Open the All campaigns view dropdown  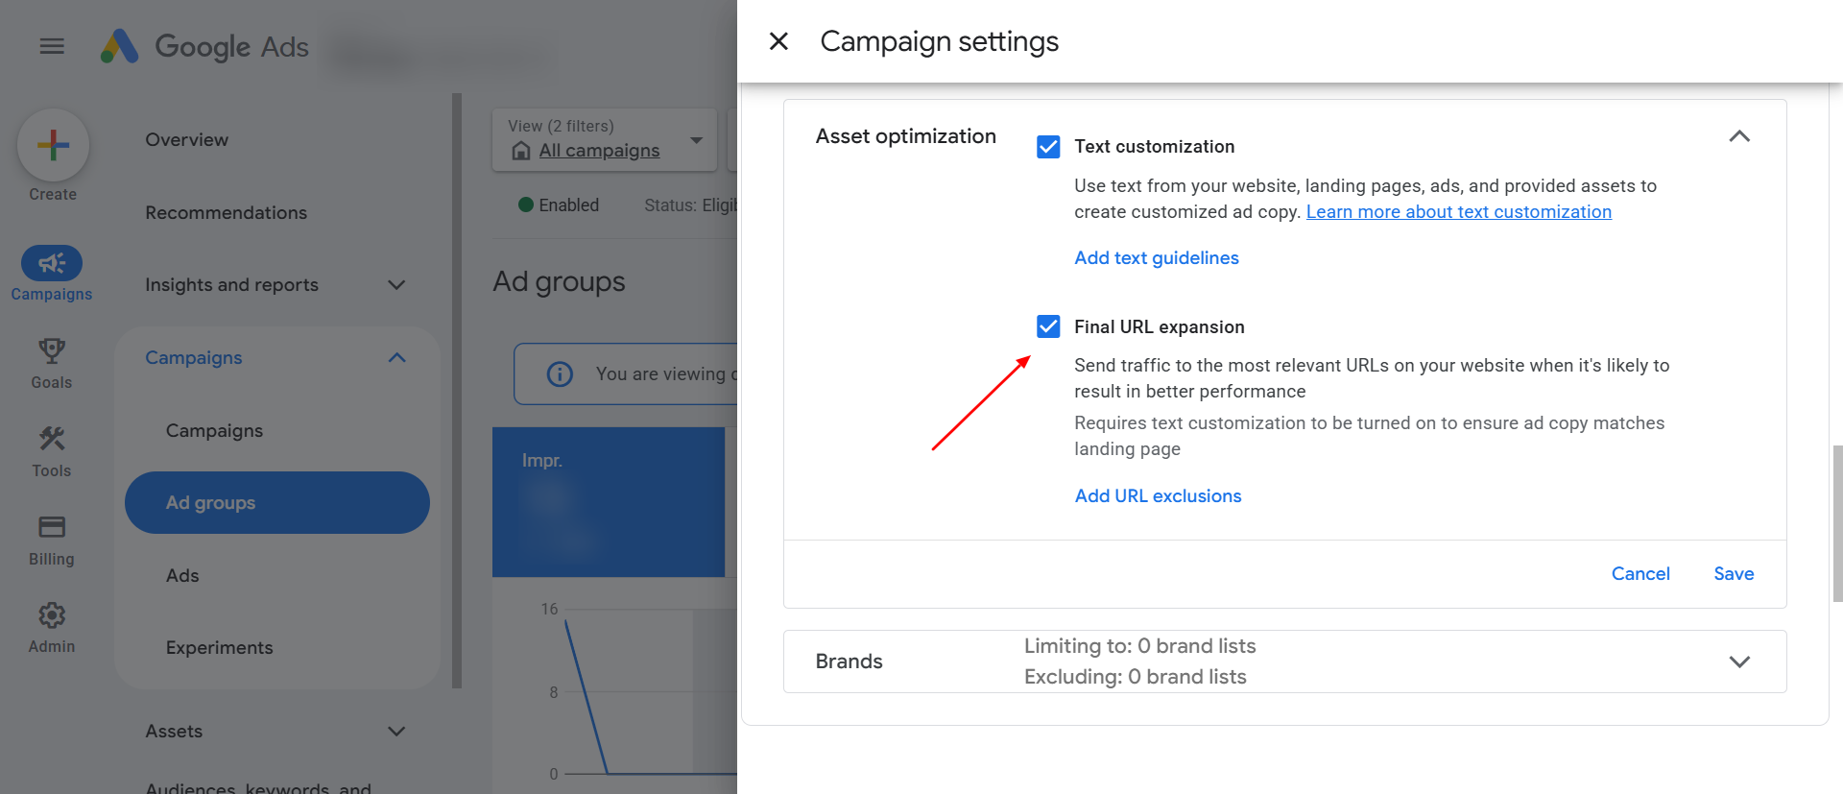click(697, 140)
